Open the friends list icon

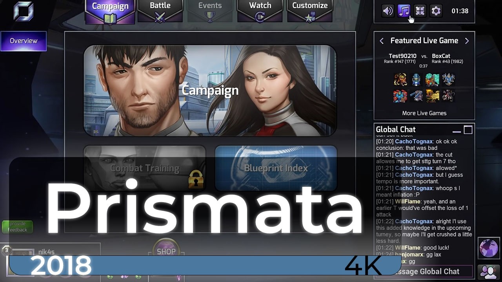pos(488,272)
